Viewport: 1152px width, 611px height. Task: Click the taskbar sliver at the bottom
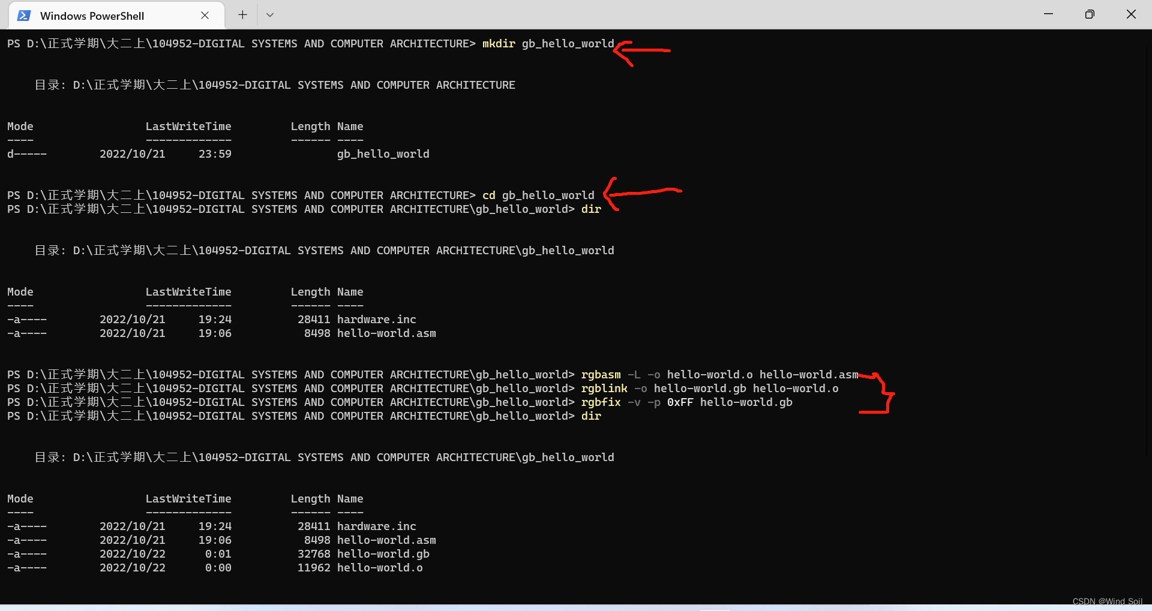715,607
